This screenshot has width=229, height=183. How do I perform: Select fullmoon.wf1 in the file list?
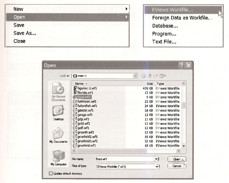tap(87, 101)
